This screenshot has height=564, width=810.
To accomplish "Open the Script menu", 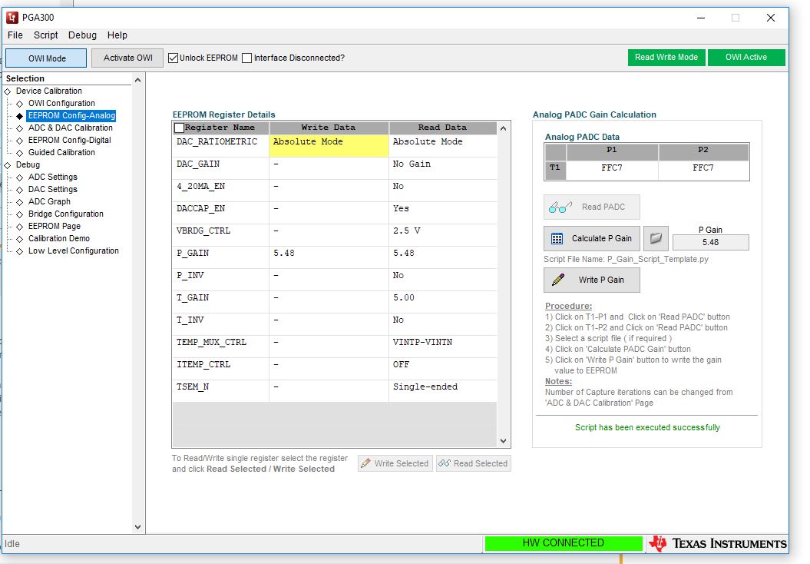I will (x=46, y=35).
